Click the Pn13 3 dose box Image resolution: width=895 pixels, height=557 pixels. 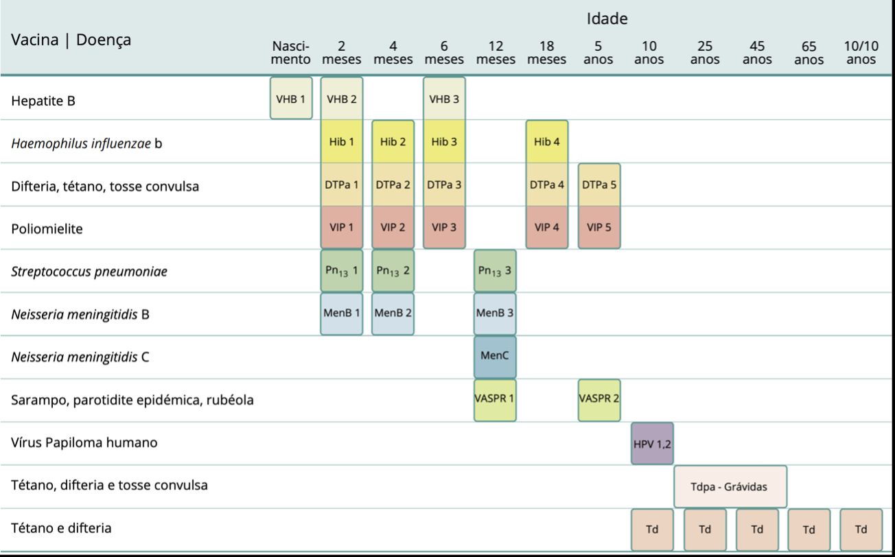496,271
